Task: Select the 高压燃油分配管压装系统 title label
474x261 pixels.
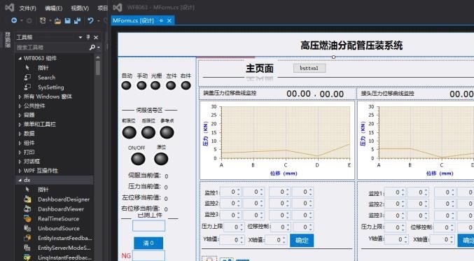Action: click(x=351, y=45)
